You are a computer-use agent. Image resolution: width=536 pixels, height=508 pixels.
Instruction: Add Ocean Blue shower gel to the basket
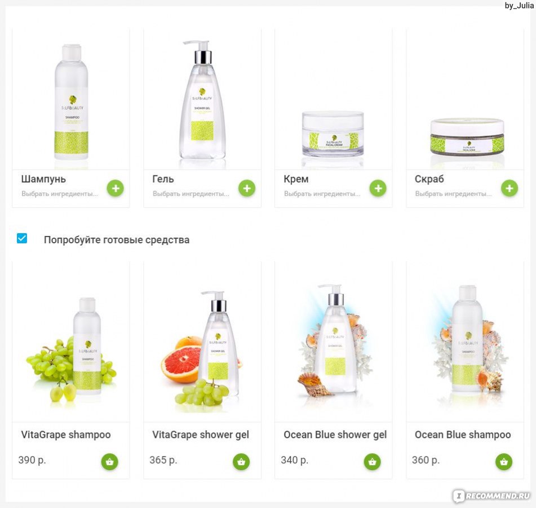[372, 462]
